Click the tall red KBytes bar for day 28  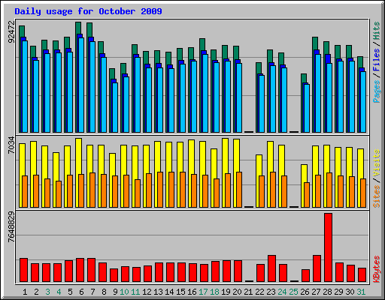(x=328, y=247)
